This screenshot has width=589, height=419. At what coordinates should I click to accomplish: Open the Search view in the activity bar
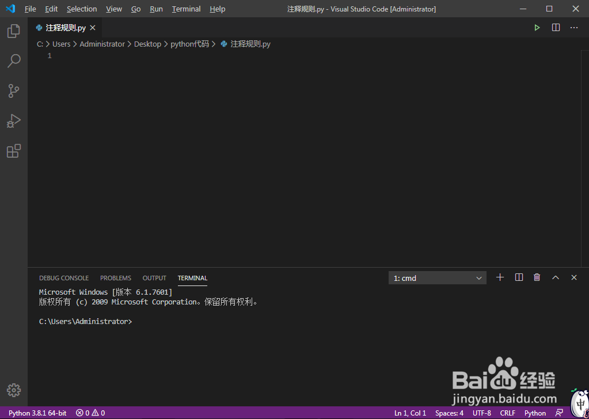coord(13,61)
